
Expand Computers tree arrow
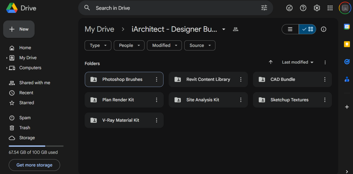pyautogui.click(x=7, y=68)
